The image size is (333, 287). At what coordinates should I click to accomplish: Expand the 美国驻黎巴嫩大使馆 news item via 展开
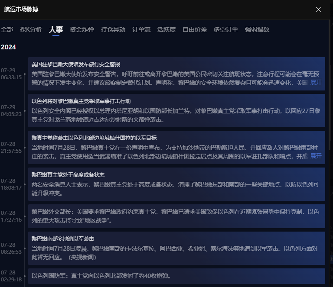point(316,82)
